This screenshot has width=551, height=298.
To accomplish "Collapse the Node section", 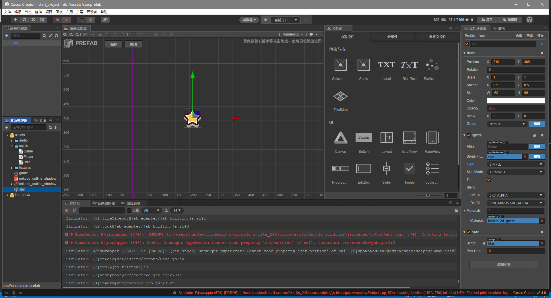I will [464, 53].
